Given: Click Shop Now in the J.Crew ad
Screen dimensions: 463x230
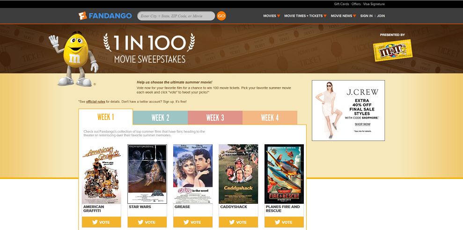Looking at the screenshot, I should pyautogui.click(x=362, y=124).
